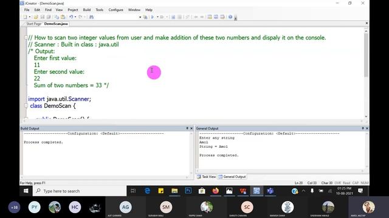Switch to the Task View tab
Screen dimensions: 389x218
207,177
